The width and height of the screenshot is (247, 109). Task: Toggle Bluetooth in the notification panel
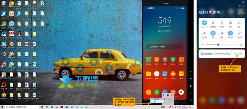(213, 33)
